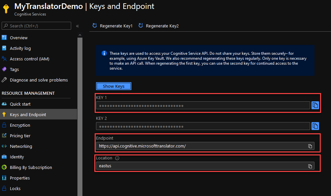
Task: Click the Encryption lock icon
Action: click(4, 125)
